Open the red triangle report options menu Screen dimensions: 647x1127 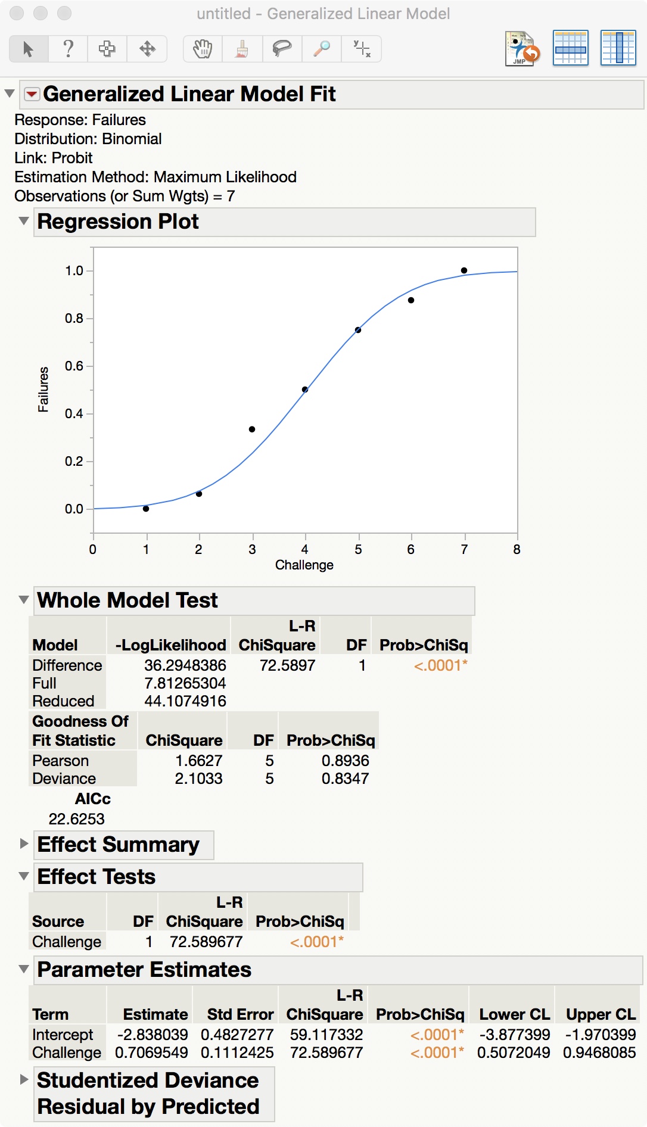(32, 94)
